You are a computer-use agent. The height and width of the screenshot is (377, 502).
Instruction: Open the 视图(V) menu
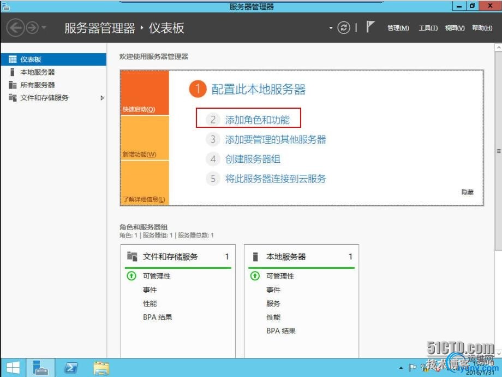(x=455, y=28)
